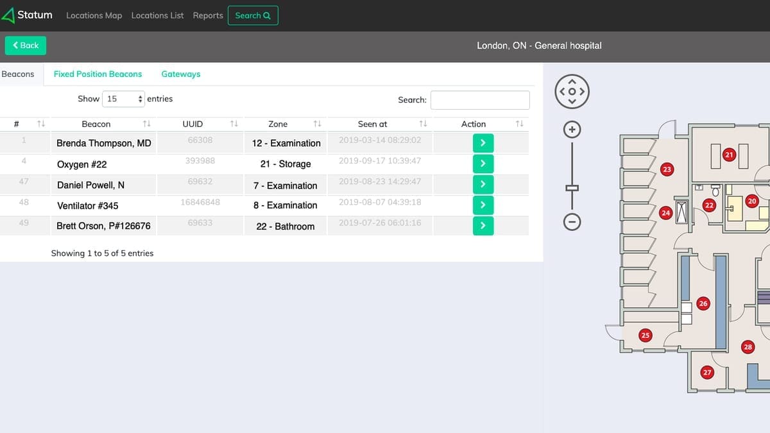
Task: Click the Statum logo icon
Action: click(x=9, y=15)
